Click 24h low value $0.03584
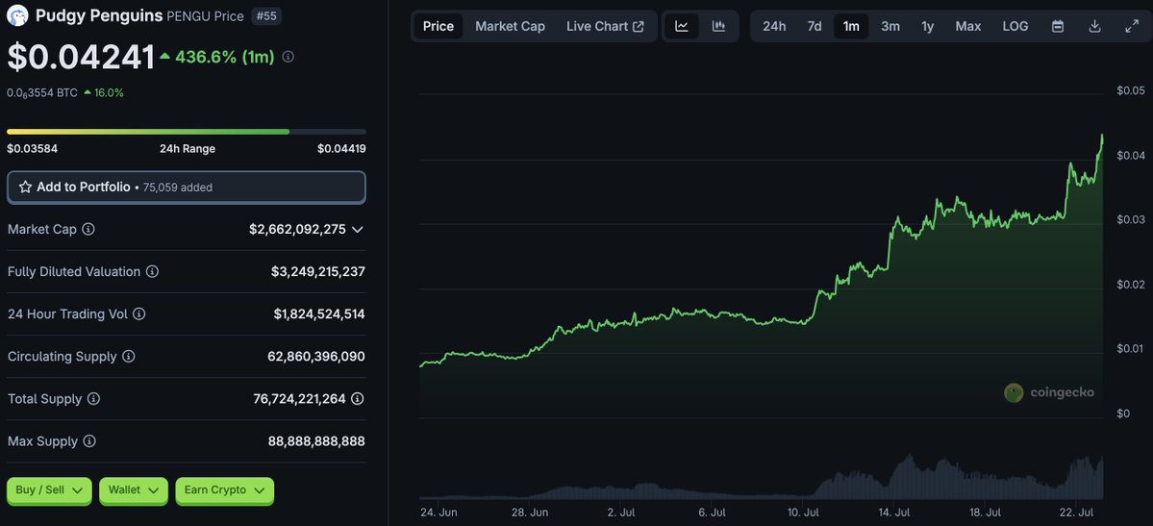 (33, 149)
